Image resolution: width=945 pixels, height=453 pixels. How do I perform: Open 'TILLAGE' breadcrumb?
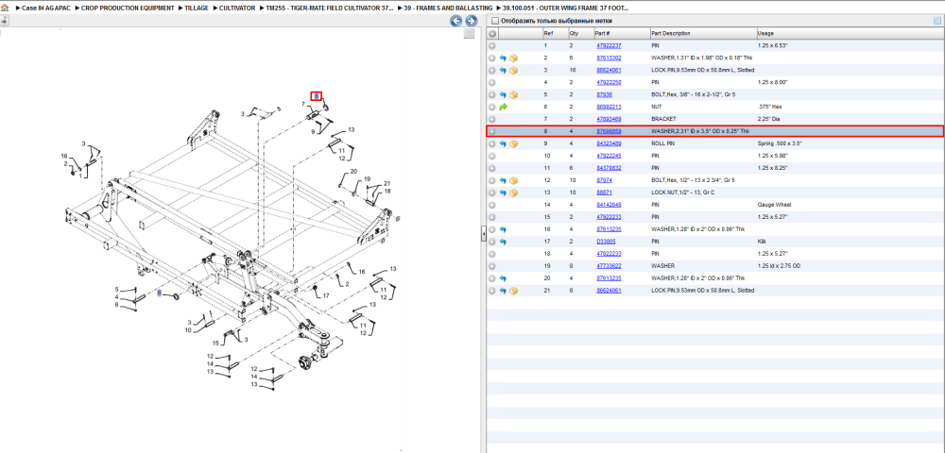(198, 8)
